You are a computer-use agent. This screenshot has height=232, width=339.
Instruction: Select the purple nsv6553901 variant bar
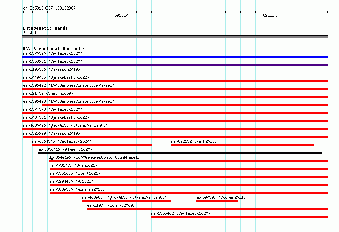175,65
